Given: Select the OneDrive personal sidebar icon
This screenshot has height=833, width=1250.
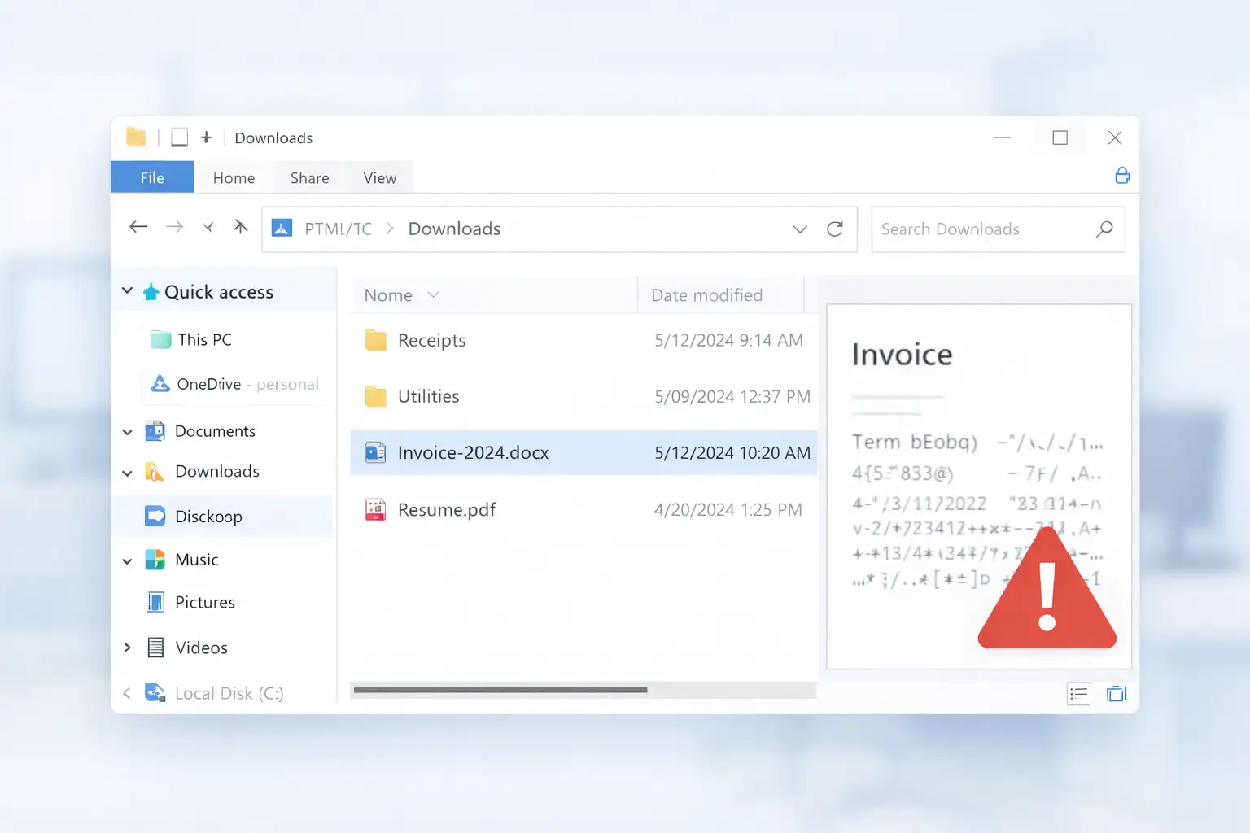Looking at the screenshot, I should pos(156,384).
